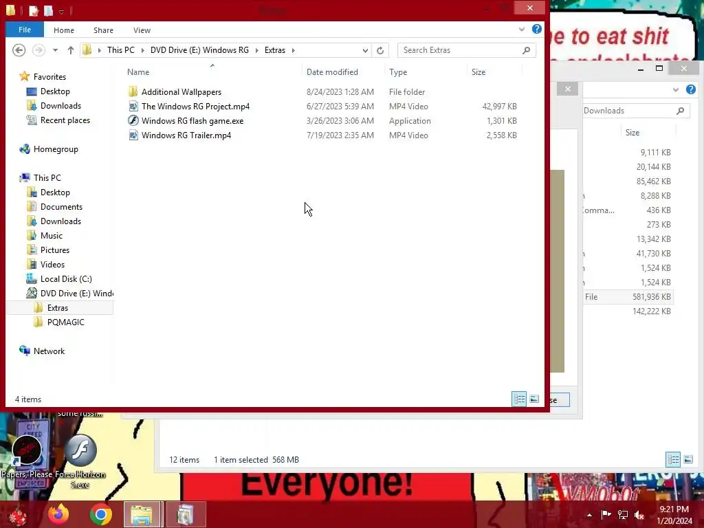
Task: Select Desktop under Favorites
Action: 55,91
